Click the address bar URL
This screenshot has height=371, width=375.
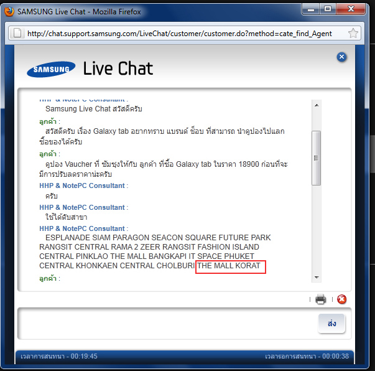click(x=179, y=34)
